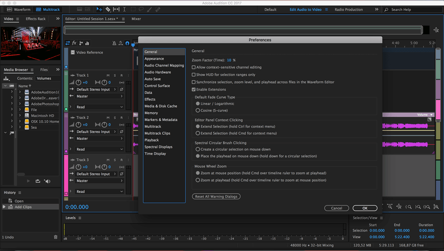
Task: Open Video panel group overflow chevron
Action: pyautogui.click(x=58, y=19)
